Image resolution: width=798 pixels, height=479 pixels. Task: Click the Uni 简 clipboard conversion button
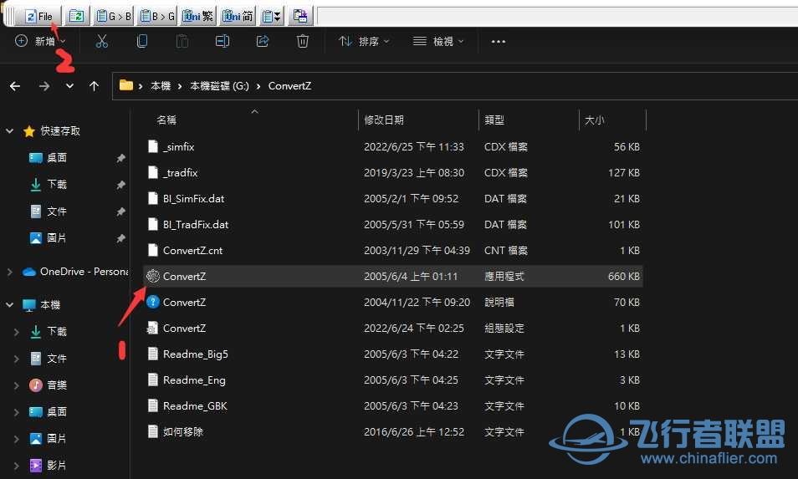coord(238,16)
